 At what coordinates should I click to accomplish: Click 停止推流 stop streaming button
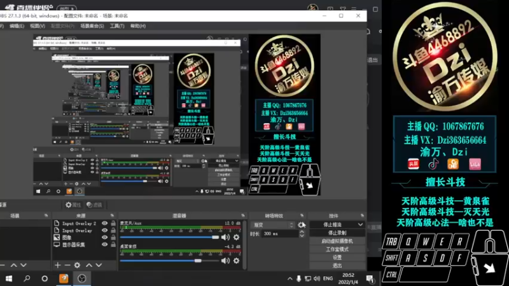coord(332,224)
